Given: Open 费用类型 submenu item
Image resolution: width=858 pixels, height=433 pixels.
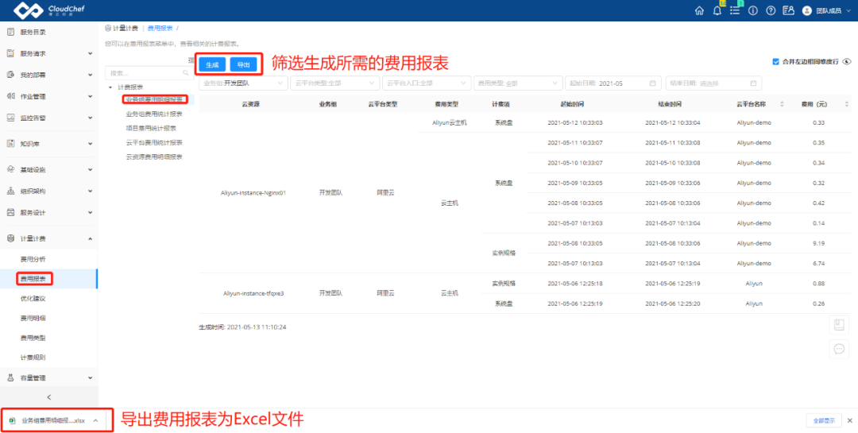Looking at the screenshot, I should (33, 338).
